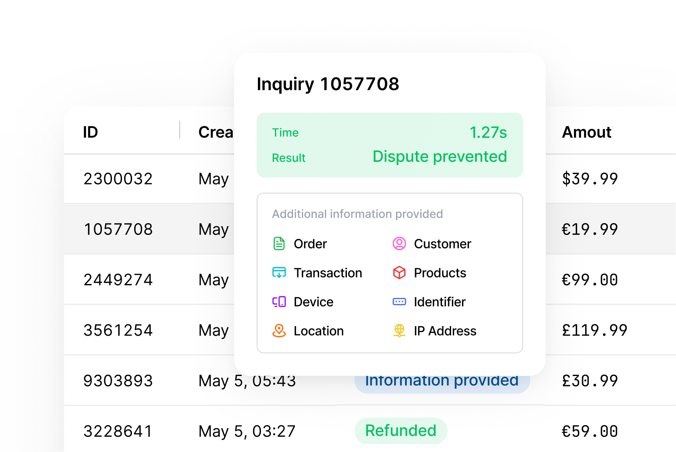Viewport: 676px width, 452px height.
Task: Select the Order document icon
Action: [280, 244]
